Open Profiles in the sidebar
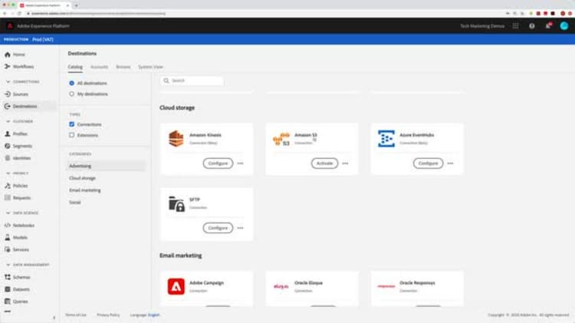The height and width of the screenshot is (323, 575). 16,134
